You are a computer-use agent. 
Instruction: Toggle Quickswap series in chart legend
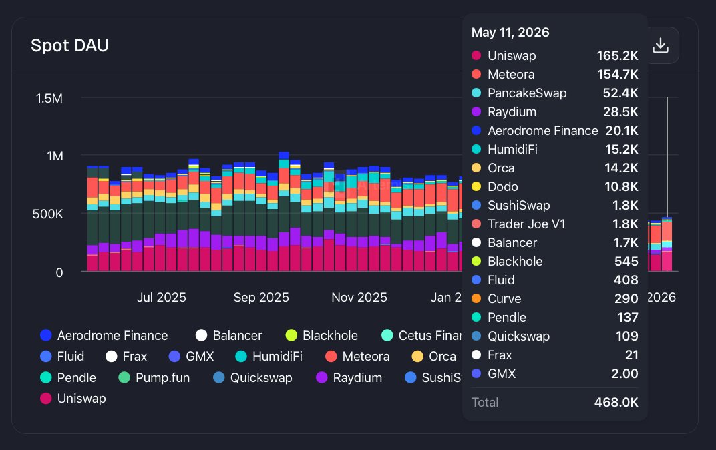tap(252, 377)
